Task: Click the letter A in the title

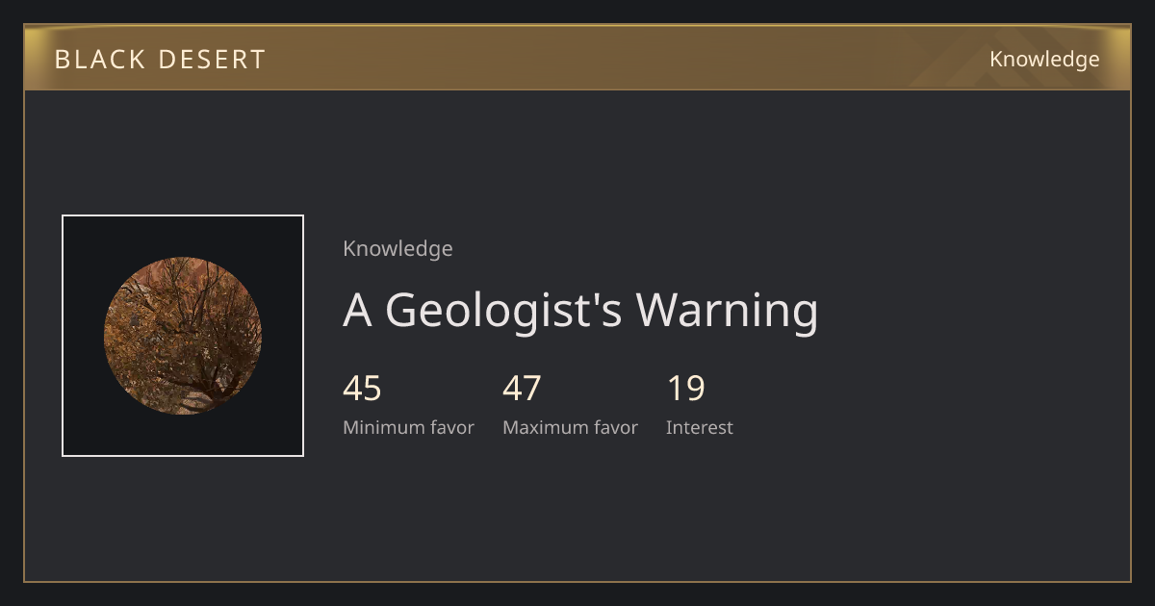Action: coord(357,310)
